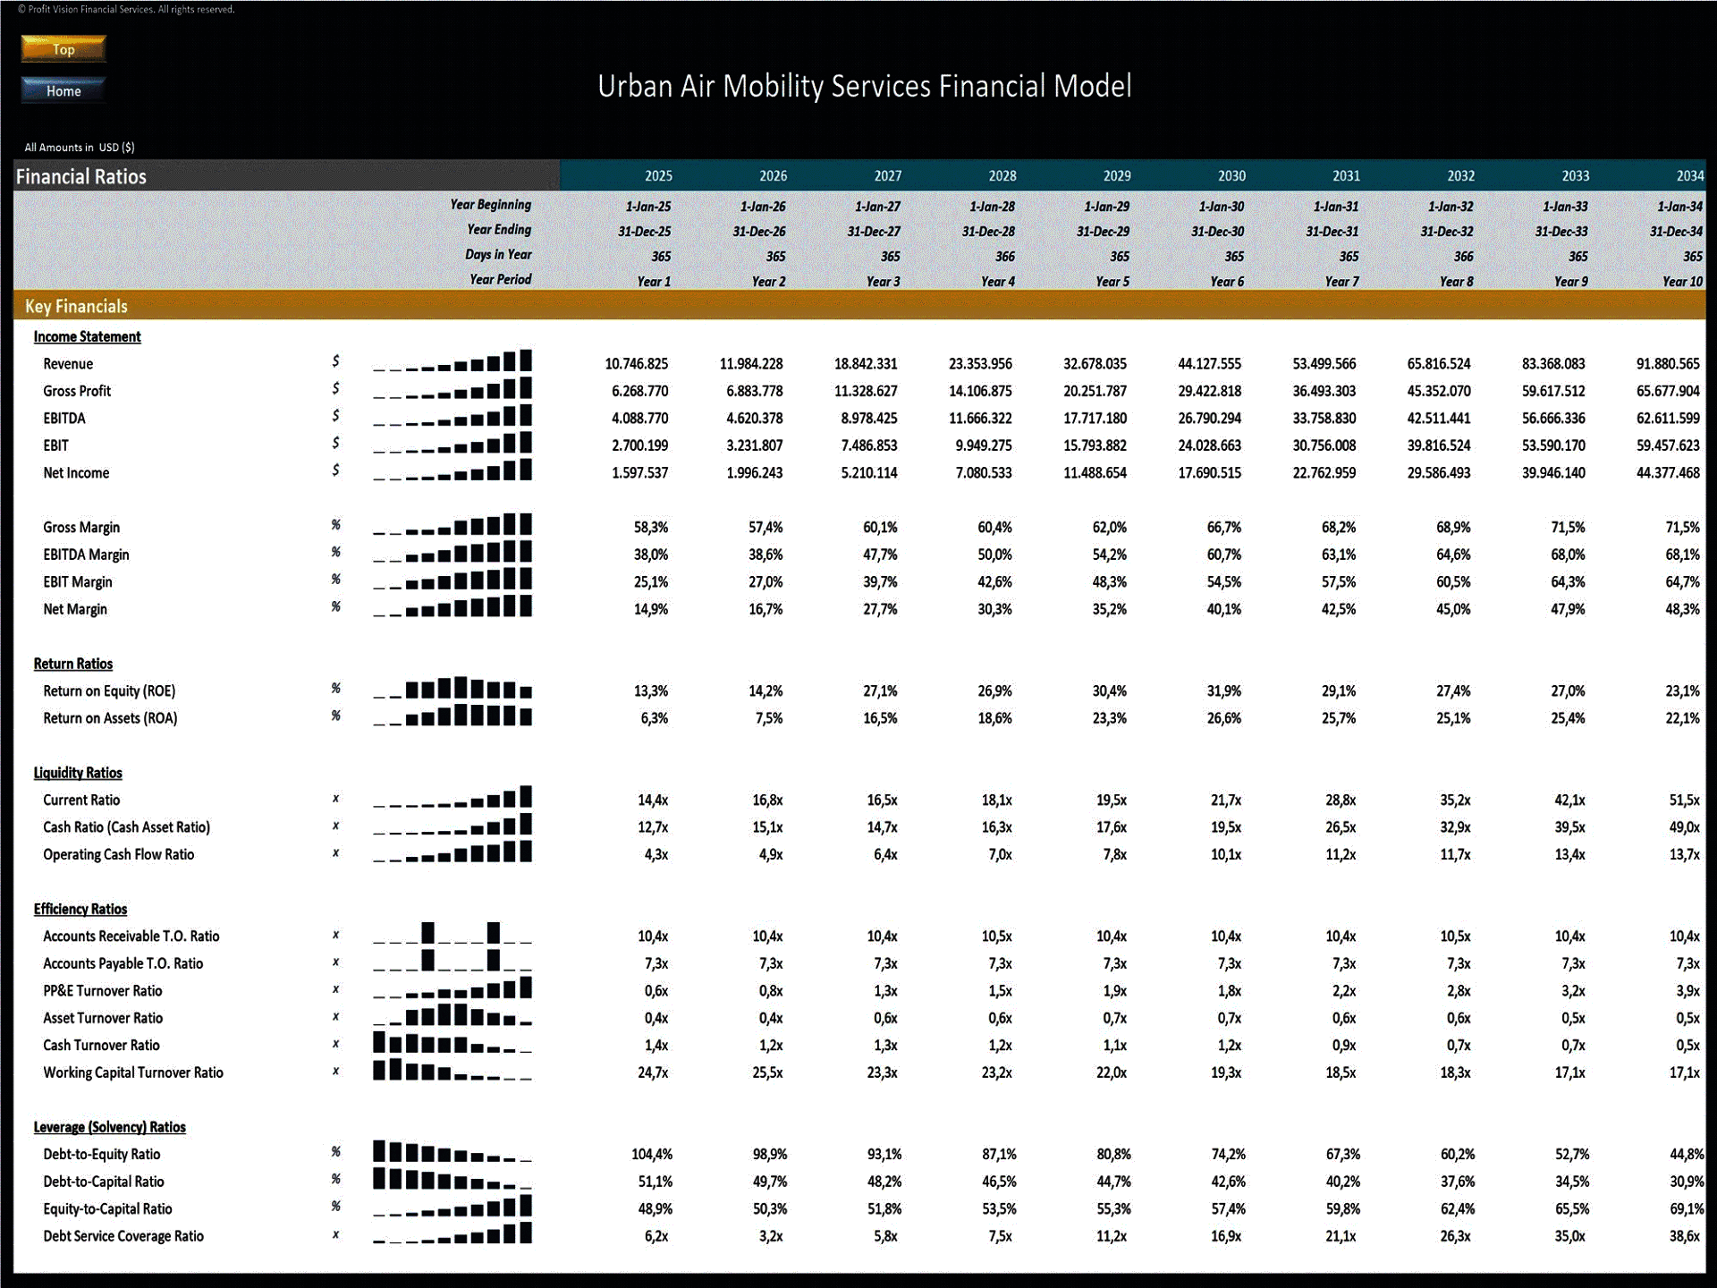Select the All Amounts in USD ($) note
1717x1288 pixels.
[x=80, y=148]
